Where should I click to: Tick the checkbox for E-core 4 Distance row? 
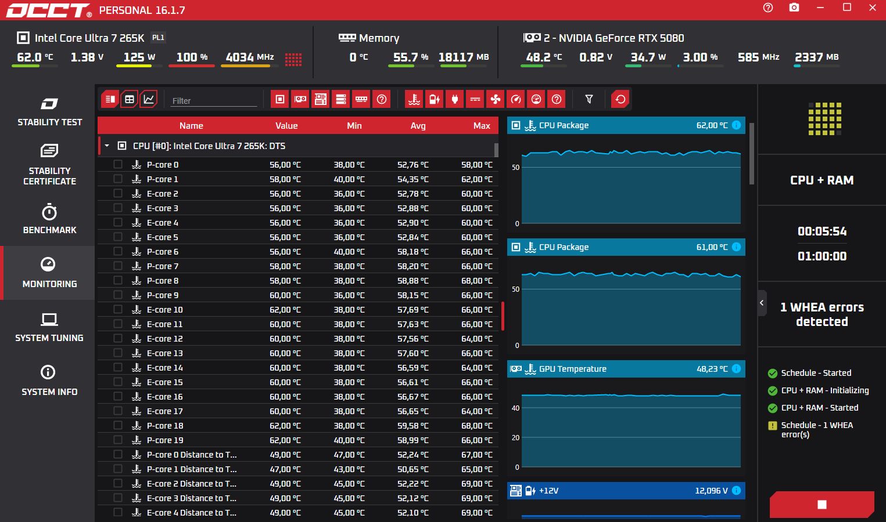(x=118, y=512)
